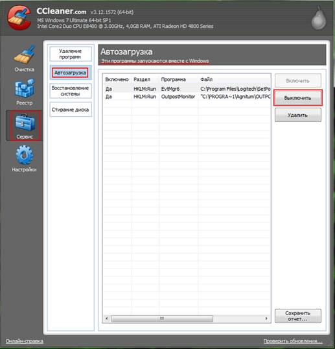Click Agnitum file path cell

click(x=235, y=97)
